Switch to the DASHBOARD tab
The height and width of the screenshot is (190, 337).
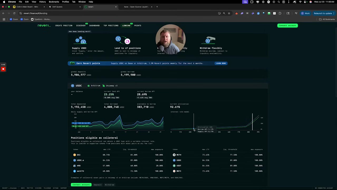coord(94,25)
